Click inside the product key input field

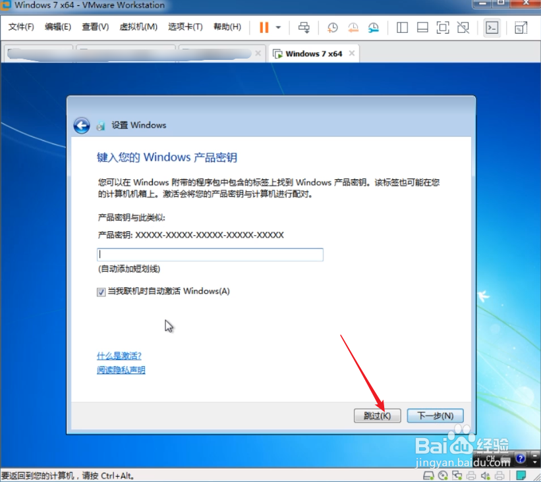pos(210,254)
